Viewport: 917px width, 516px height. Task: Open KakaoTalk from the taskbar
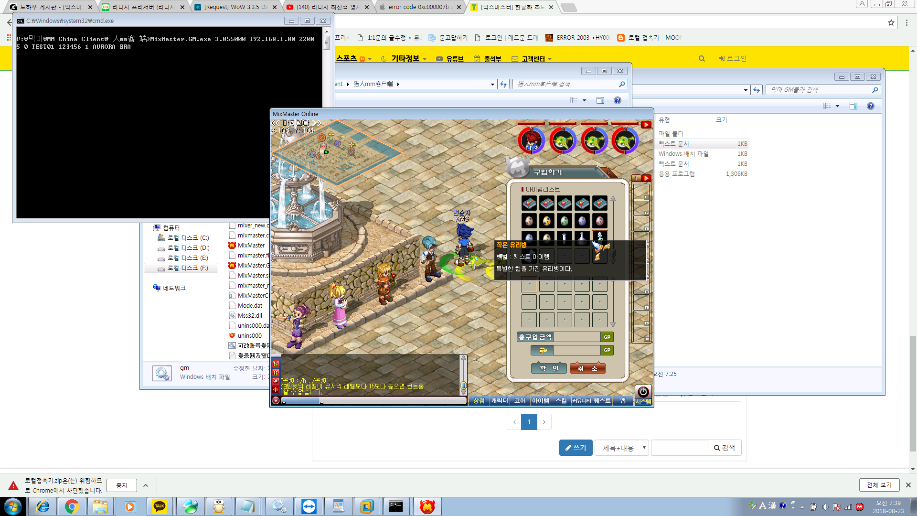coord(159,506)
